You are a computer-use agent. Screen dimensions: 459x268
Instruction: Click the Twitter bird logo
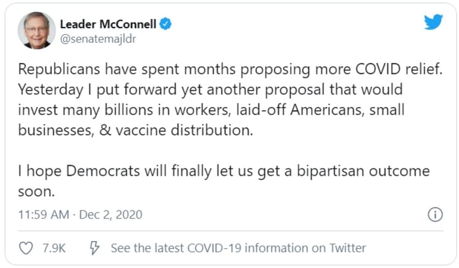click(x=433, y=23)
